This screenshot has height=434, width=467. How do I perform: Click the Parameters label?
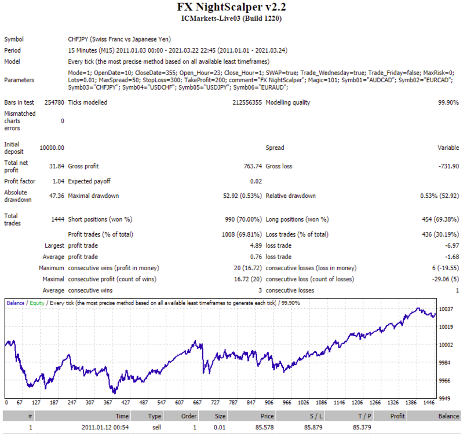tap(19, 80)
